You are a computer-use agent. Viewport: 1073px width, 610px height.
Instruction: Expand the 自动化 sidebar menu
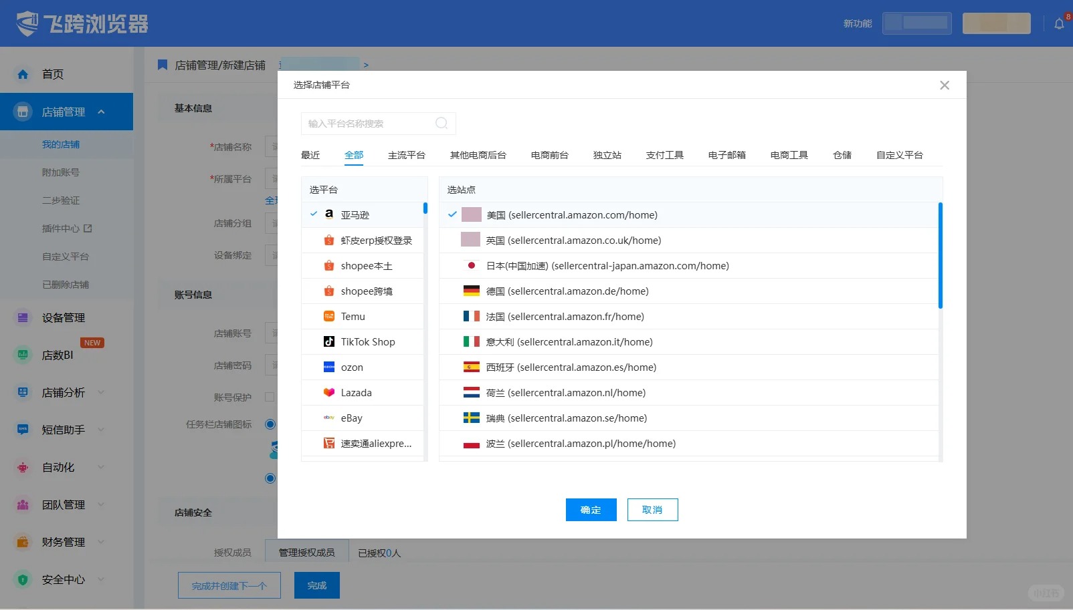click(102, 467)
